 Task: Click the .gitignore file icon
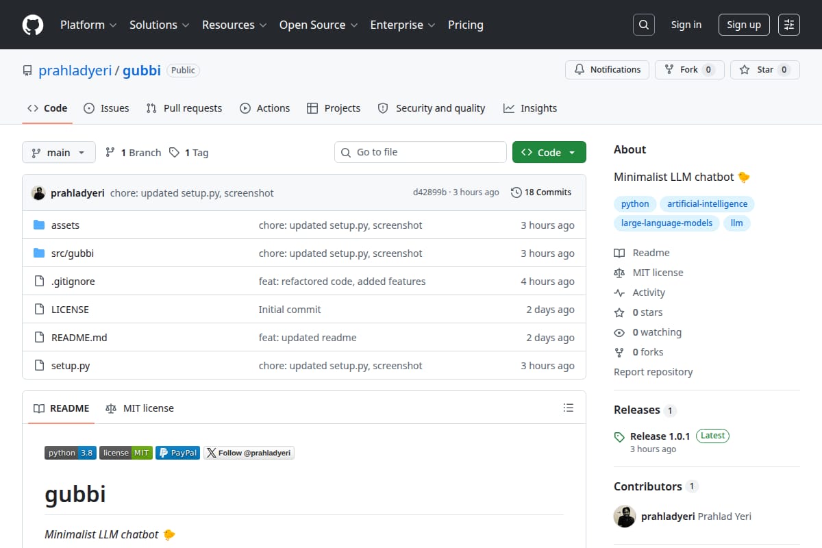click(39, 282)
